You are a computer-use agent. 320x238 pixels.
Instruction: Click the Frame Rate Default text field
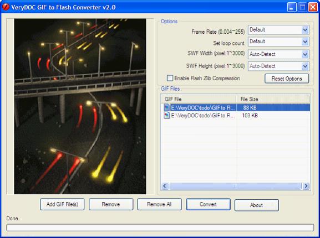(x=275, y=30)
